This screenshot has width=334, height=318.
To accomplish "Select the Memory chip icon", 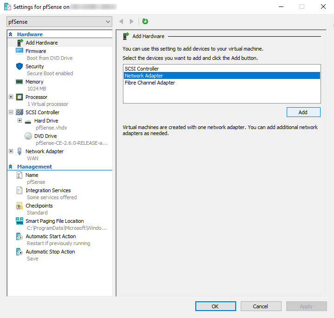I will 19,82.
